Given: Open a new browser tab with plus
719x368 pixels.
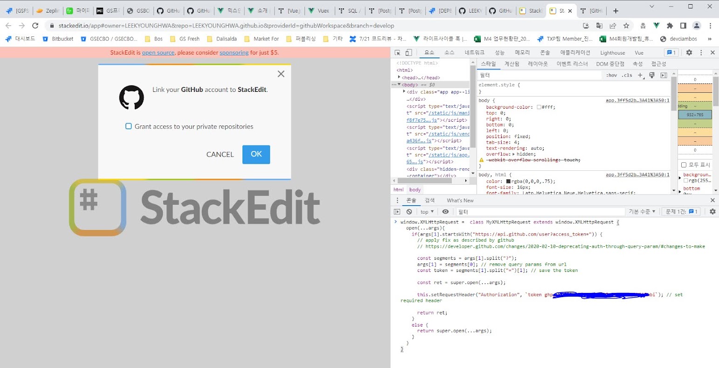Looking at the screenshot, I should 615,11.
